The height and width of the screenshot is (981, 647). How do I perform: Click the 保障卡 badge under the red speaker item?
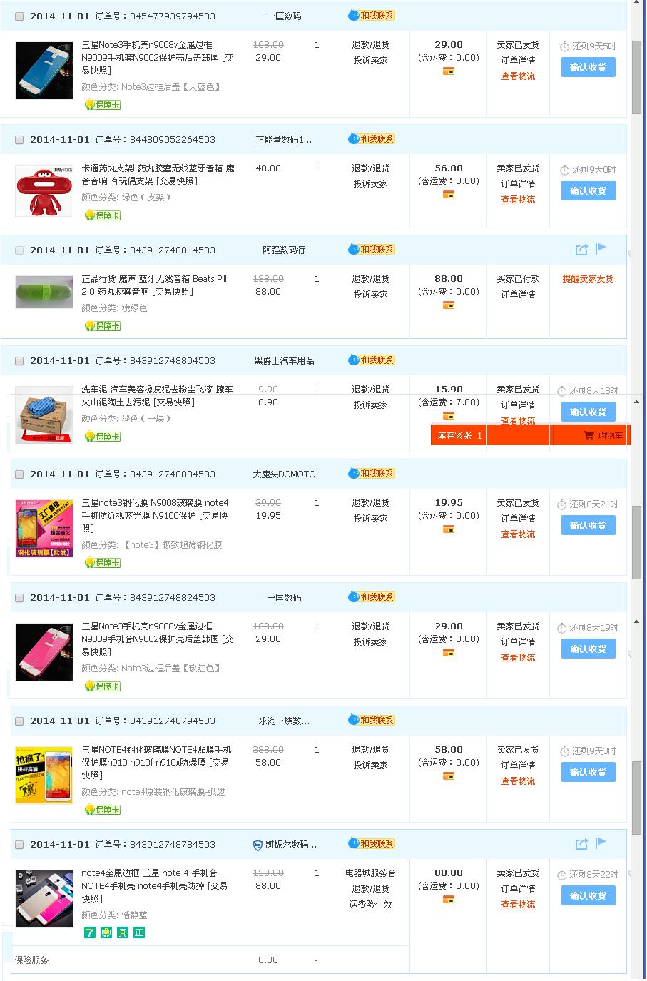pos(103,215)
